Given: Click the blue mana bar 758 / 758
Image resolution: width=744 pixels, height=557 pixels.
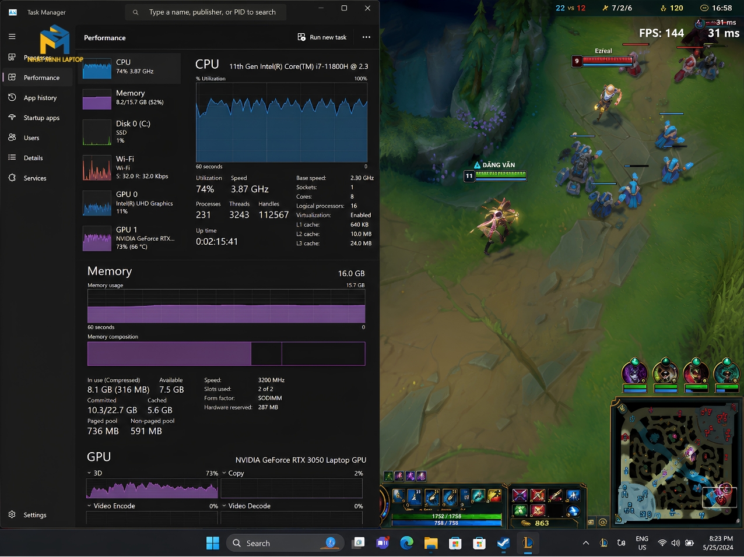Looking at the screenshot, I should [x=447, y=523].
